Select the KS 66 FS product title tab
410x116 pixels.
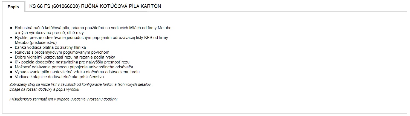point(95,6)
